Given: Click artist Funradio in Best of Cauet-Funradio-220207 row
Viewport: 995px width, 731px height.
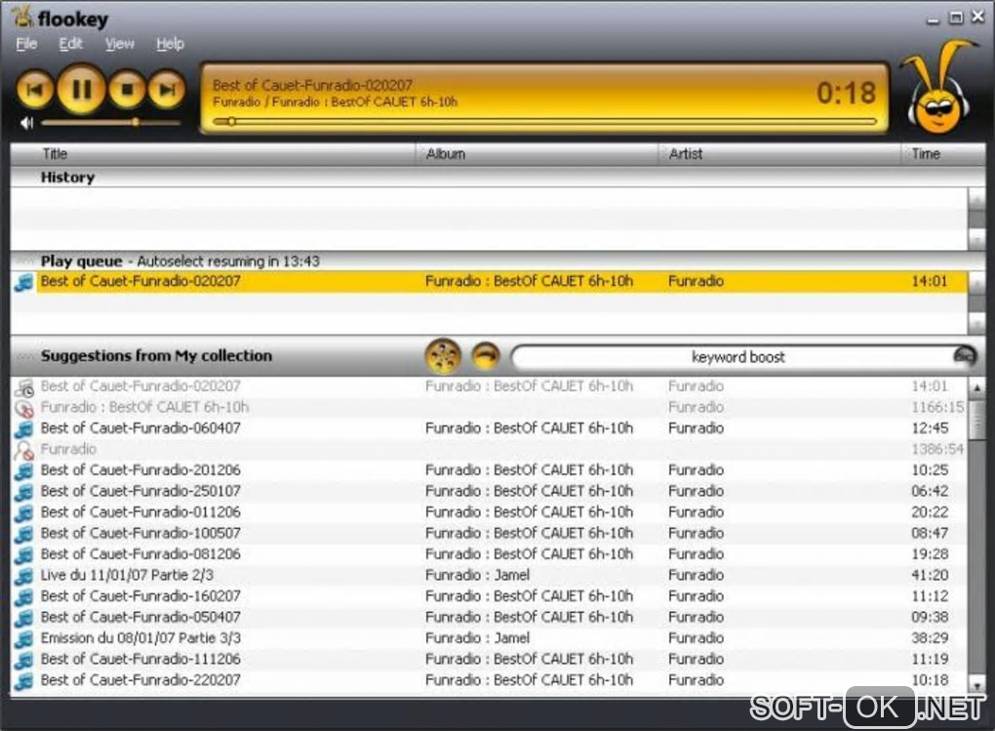Looking at the screenshot, I should click(696, 679).
